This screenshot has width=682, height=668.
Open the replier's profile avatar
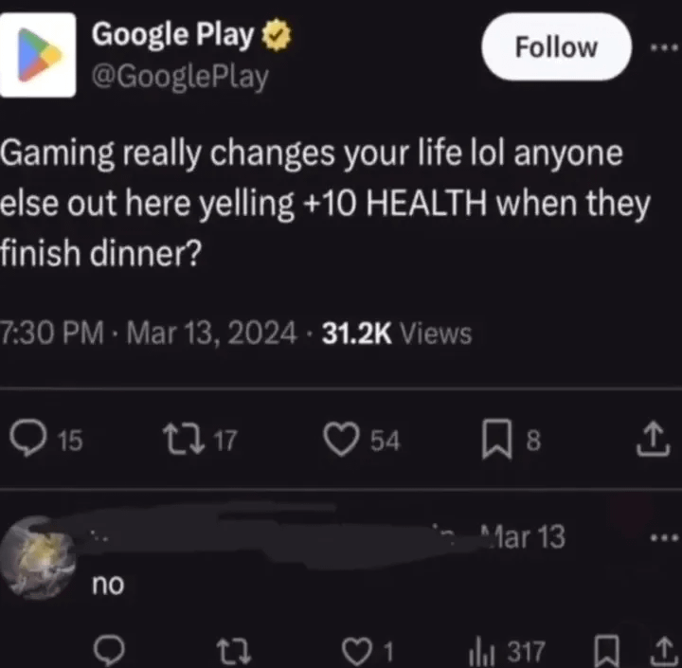38,558
